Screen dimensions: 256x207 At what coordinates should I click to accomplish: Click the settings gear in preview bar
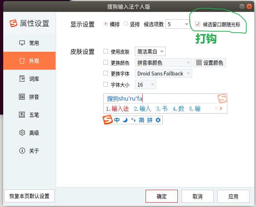click(158, 120)
